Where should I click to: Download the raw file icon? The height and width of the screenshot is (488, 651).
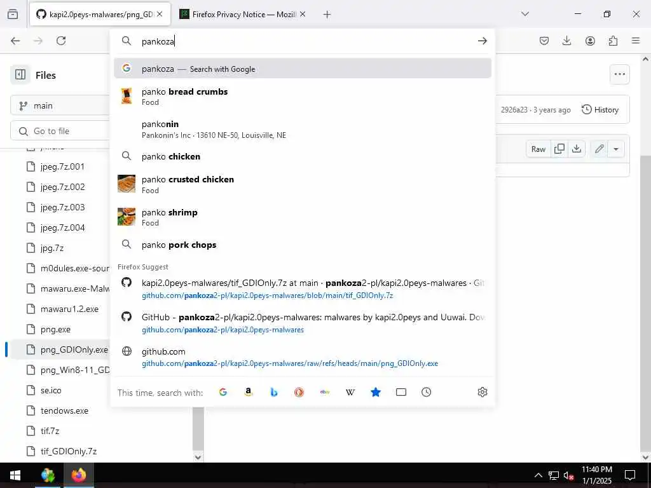[x=576, y=149]
